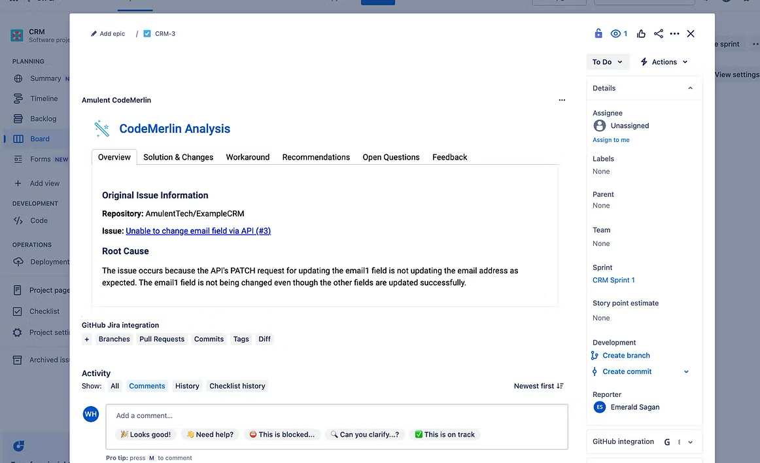Click the Add epic pencil icon
Viewport: 760px width, 463px height.
tap(94, 34)
